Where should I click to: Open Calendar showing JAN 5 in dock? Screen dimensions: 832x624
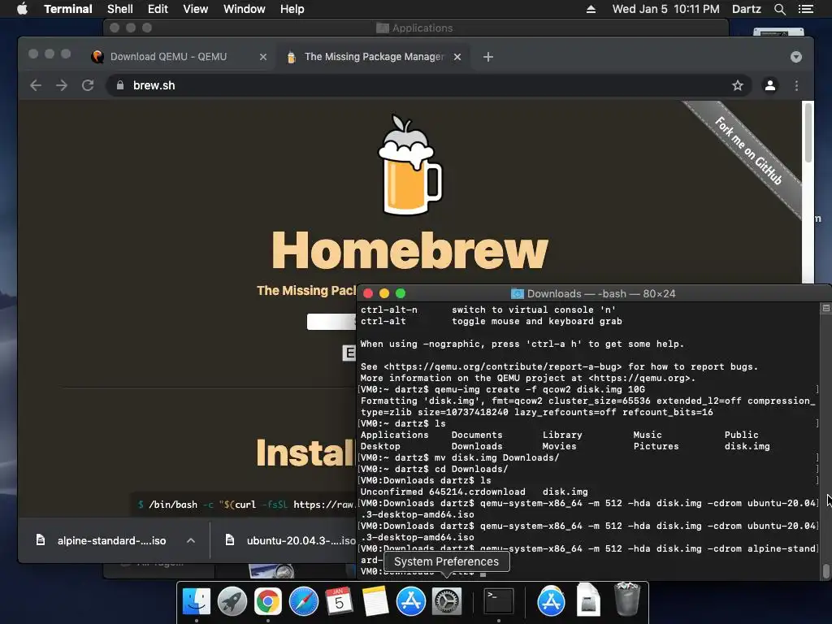[339, 601]
